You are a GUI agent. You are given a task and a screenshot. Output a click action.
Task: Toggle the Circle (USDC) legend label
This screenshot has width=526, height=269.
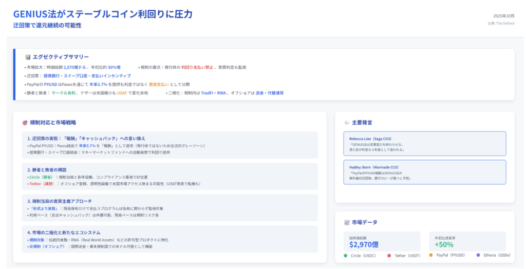[363, 255]
